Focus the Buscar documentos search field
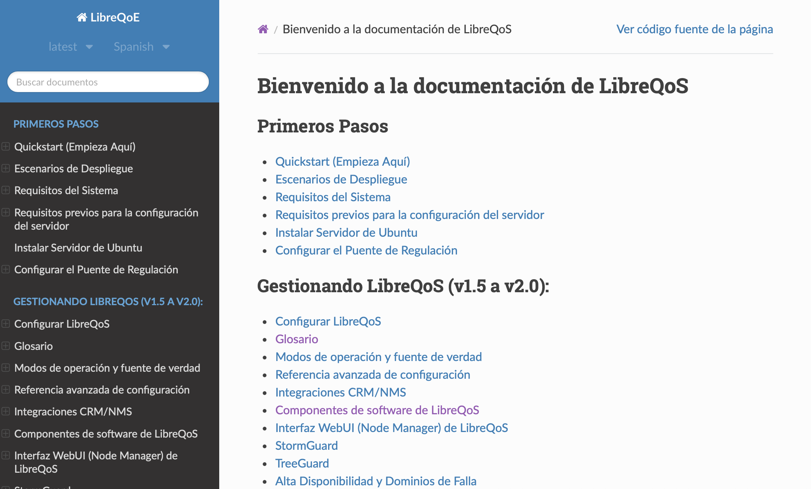This screenshot has width=811, height=489. [x=108, y=82]
